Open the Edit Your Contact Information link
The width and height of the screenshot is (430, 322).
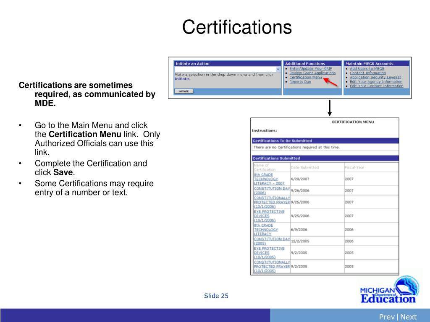(377, 86)
